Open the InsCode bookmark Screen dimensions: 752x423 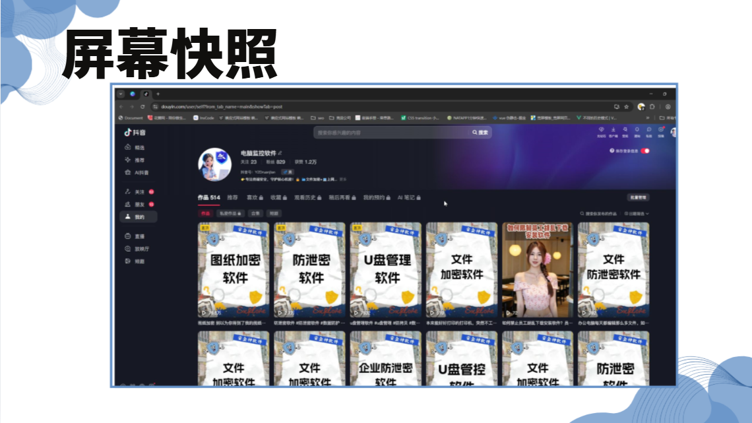tap(204, 117)
